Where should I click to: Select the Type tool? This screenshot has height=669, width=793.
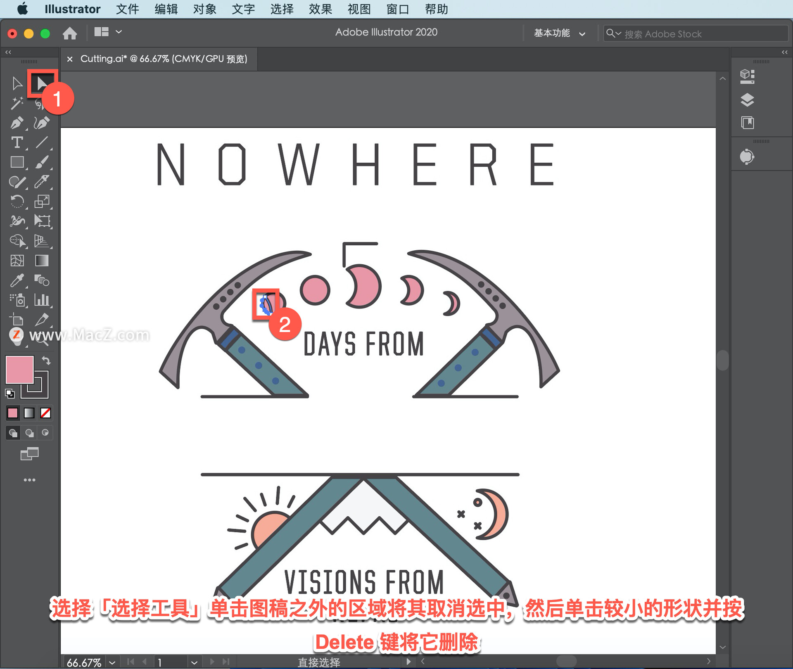pos(17,142)
